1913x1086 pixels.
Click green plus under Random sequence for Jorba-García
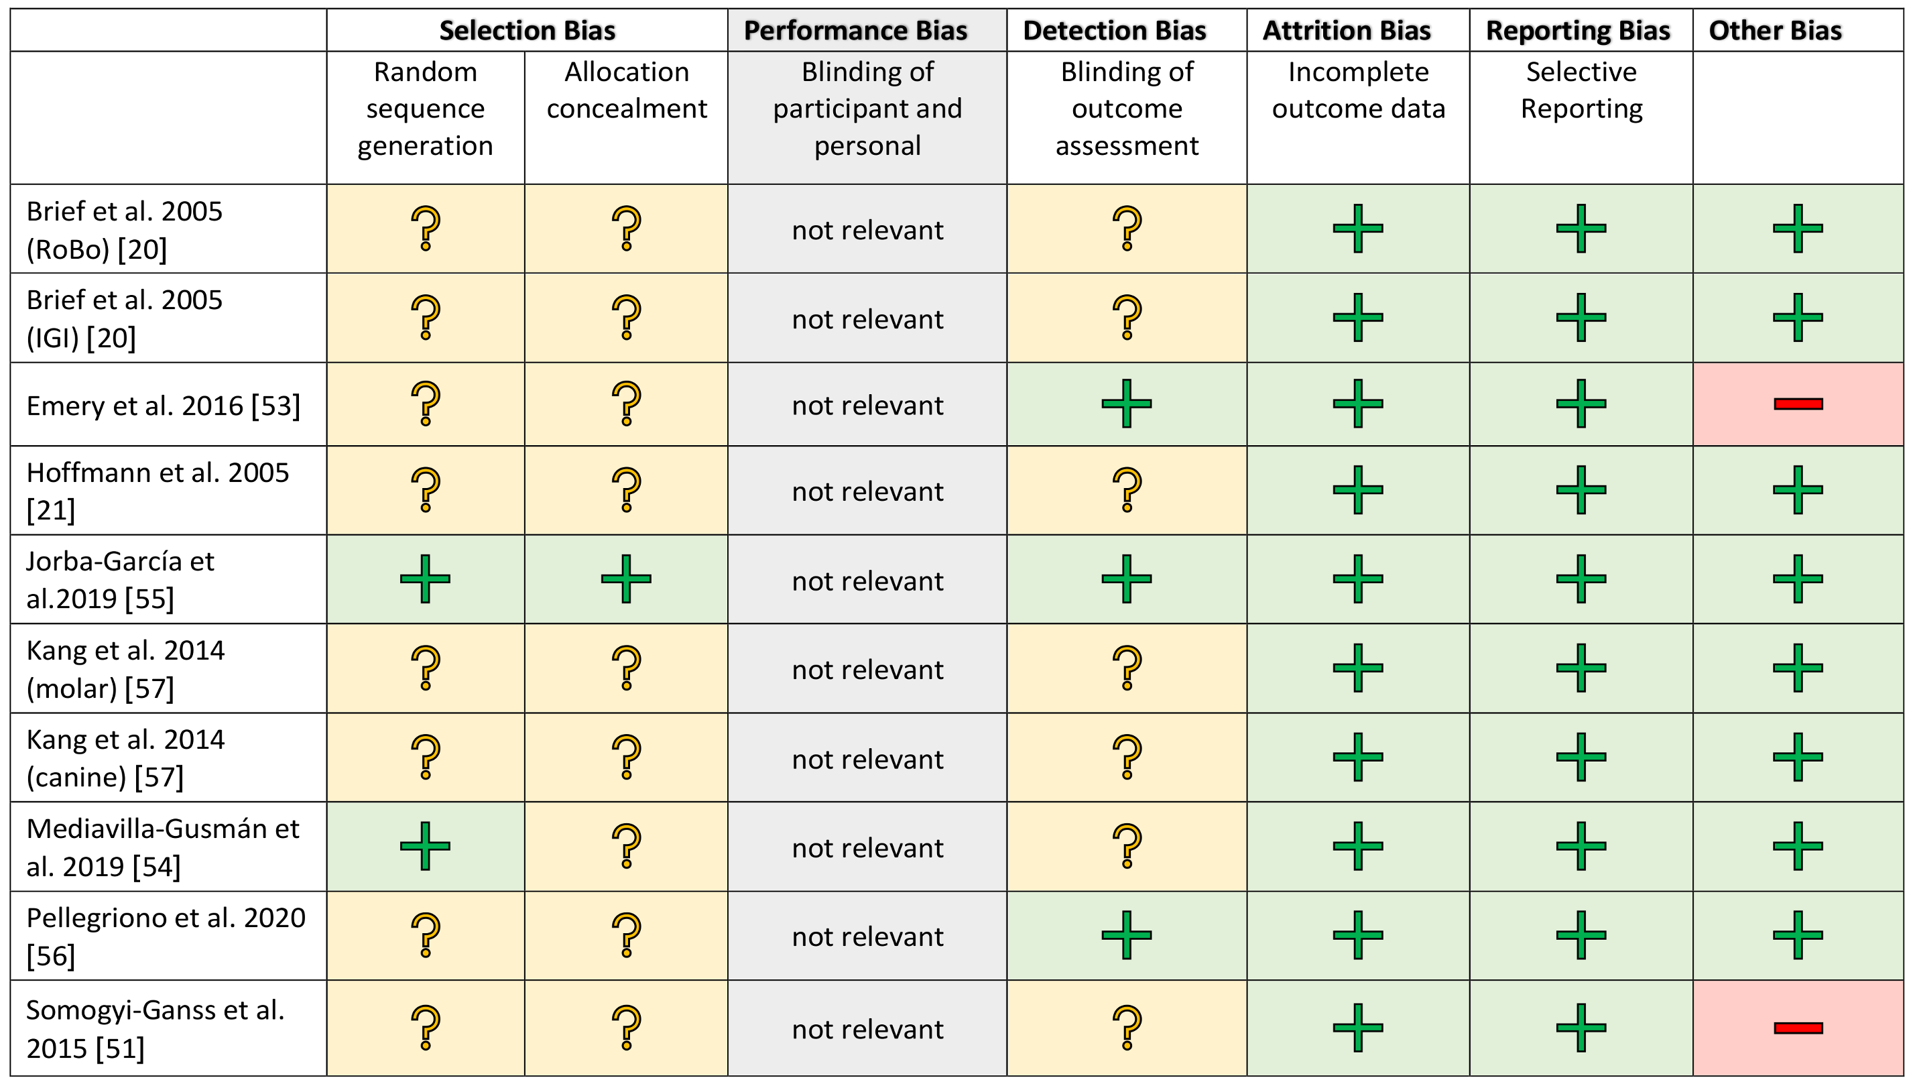(x=425, y=579)
